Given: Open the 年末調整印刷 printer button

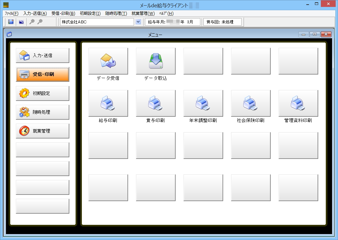Looking at the screenshot, I should 203,103.
